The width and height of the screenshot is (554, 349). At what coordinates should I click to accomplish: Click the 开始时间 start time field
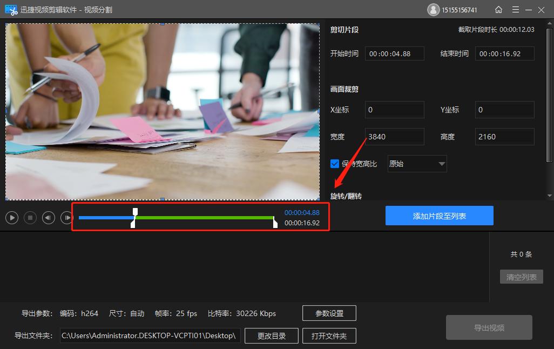394,53
